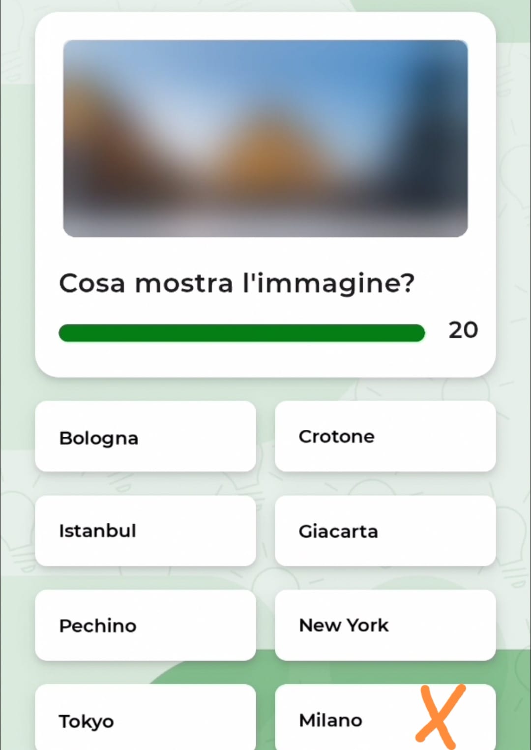Screen dimensions: 531x750
Task: Select the Calabrian city answer option
Action: point(385,437)
